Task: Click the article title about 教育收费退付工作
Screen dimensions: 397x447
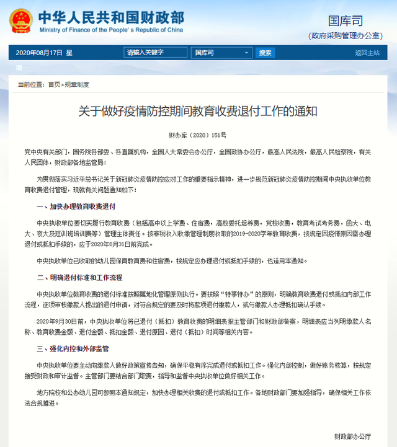Action: [198, 112]
